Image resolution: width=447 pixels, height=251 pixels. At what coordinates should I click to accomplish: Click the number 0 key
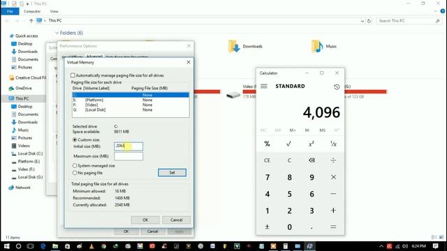click(x=289, y=227)
